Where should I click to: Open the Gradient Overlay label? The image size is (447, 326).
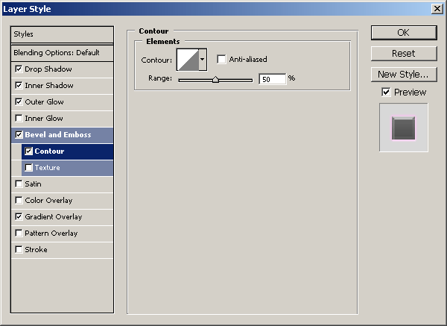tap(54, 217)
